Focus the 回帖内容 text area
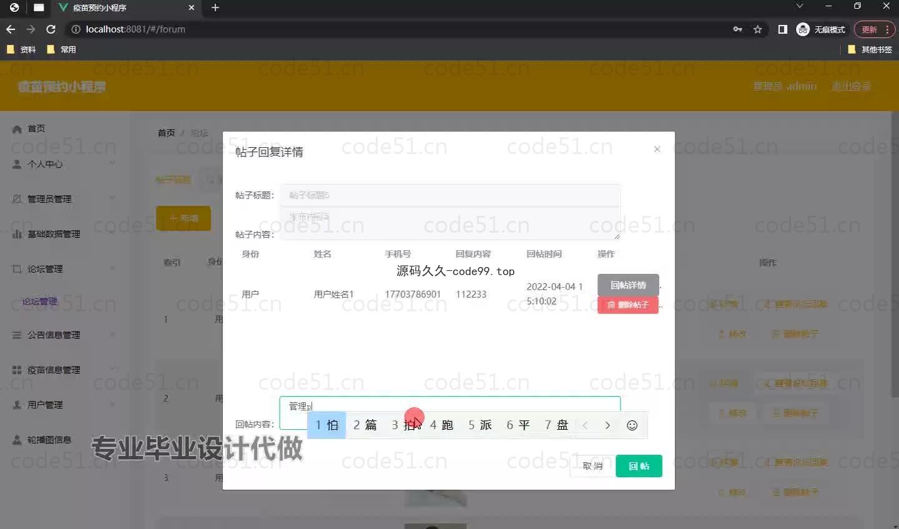This screenshot has width=899, height=529. click(449, 413)
